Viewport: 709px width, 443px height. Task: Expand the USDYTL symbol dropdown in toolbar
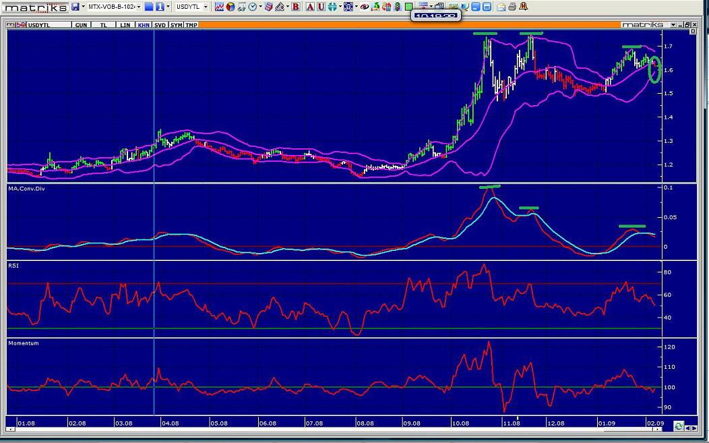[x=205, y=7]
